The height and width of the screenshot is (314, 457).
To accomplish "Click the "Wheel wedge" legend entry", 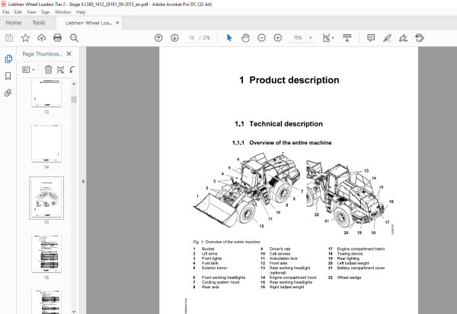I will (349, 278).
